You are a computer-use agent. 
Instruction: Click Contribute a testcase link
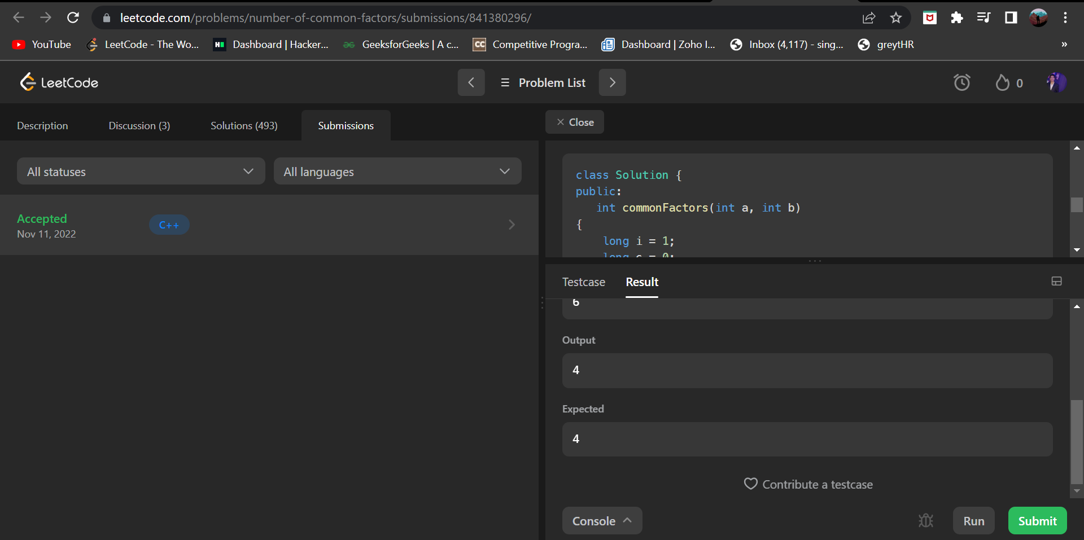click(807, 484)
